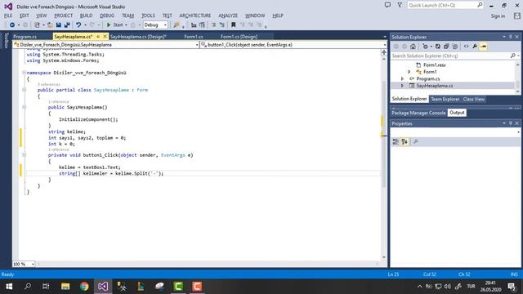
Task: Click the feedback speech bubble icon
Action: click(x=387, y=5)
